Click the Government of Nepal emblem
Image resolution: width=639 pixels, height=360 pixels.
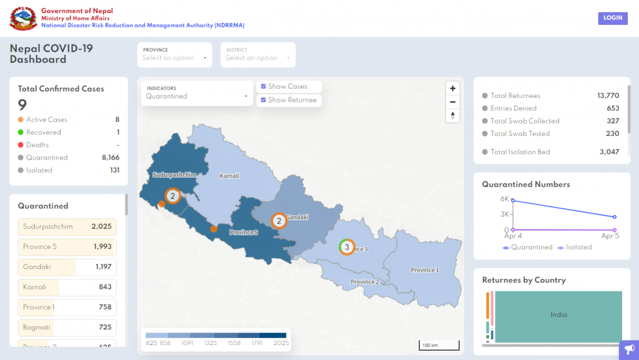(22, 18)
